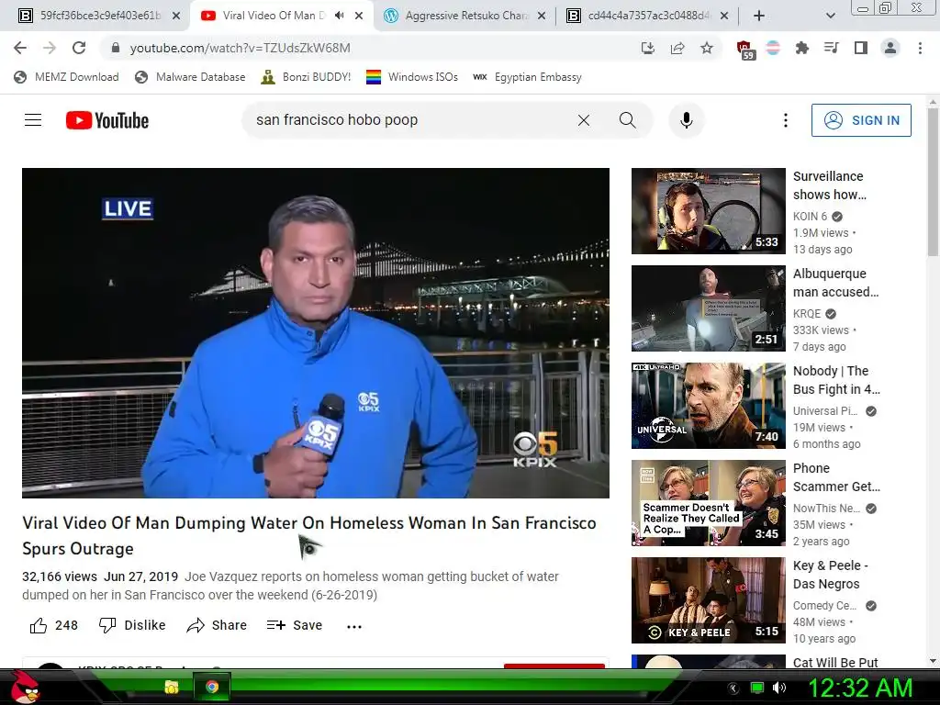Start voice search with the microphone
The height and width of the screenshot is (705, 940).
[687, 120]
